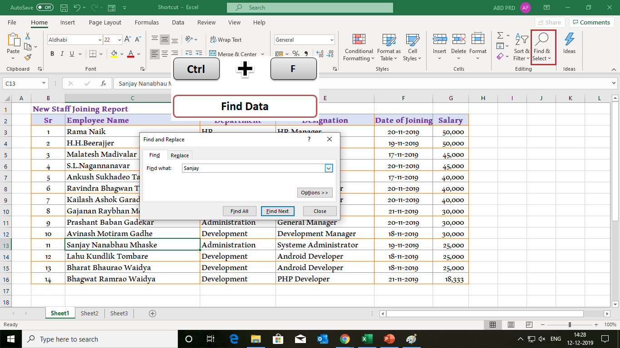
Task: Toggle bold formatting on selected cell
Action: [x=52, y=53]
